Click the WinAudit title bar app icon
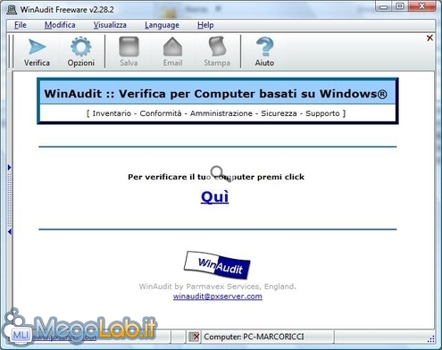 pyautogui.click(x=12, y=10)
